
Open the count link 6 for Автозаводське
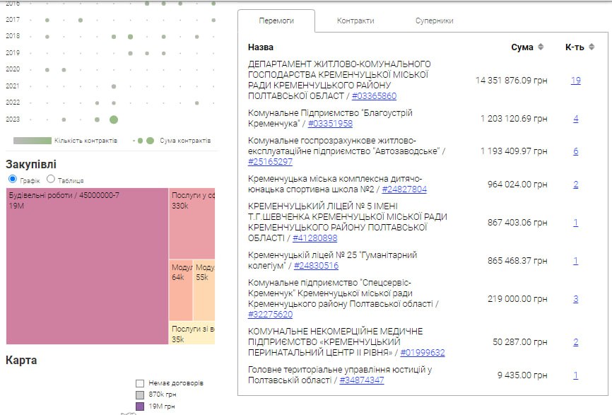575,151
